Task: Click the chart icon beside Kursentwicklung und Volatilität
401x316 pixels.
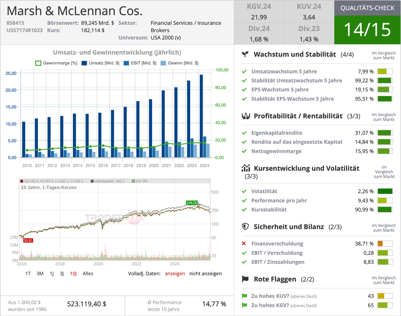Action: click(246, 168)
